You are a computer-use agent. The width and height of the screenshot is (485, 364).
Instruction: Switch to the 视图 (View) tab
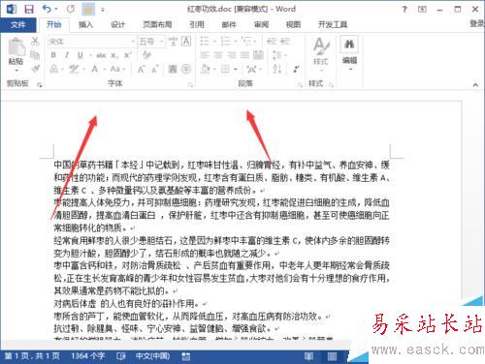click(x=293, y=24)
